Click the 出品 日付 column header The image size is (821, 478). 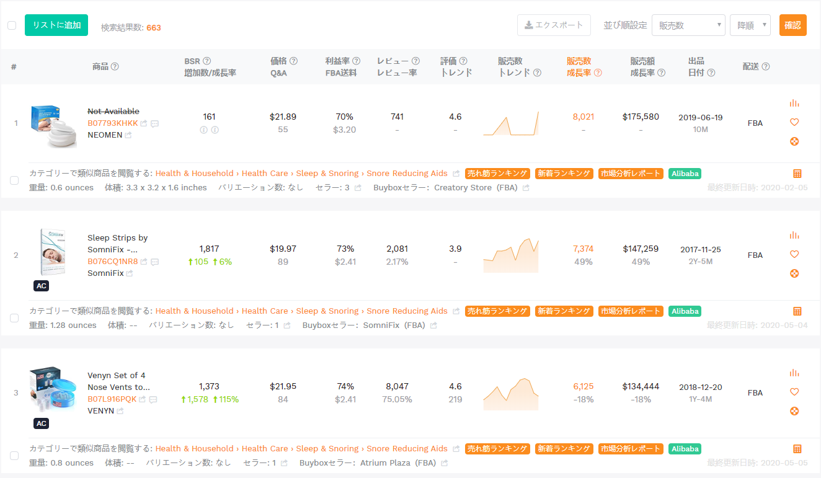click(701, 66)
